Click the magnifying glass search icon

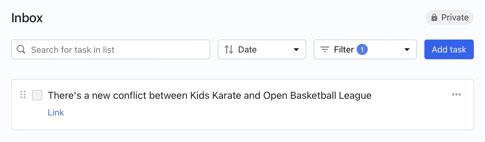pos(21,49)
